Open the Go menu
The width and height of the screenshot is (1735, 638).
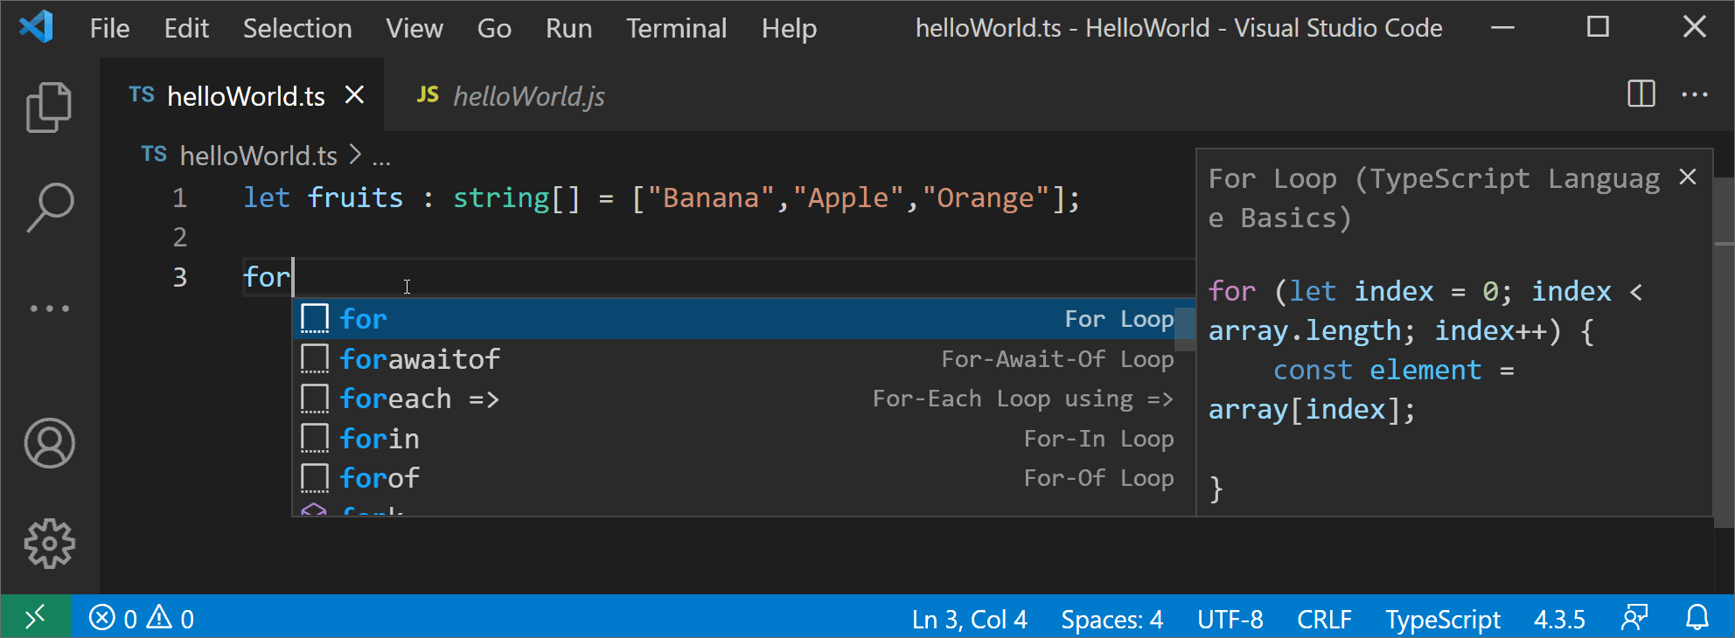(x=494, y=29)
